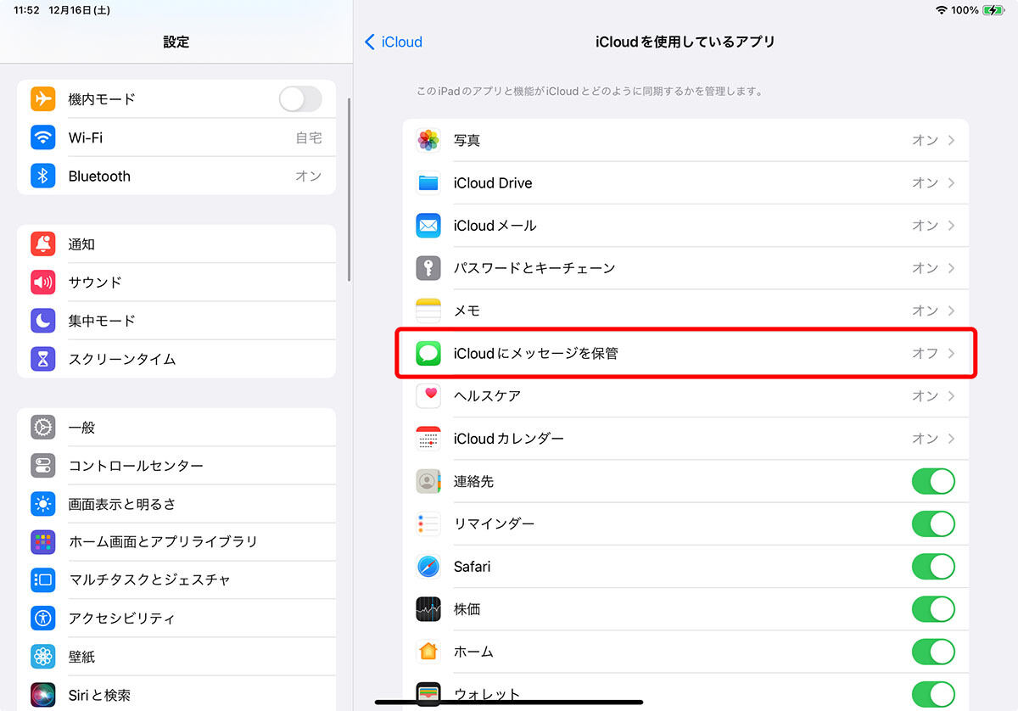Tap the iCloudにメッセージを保管 row label

pos(536,353)
